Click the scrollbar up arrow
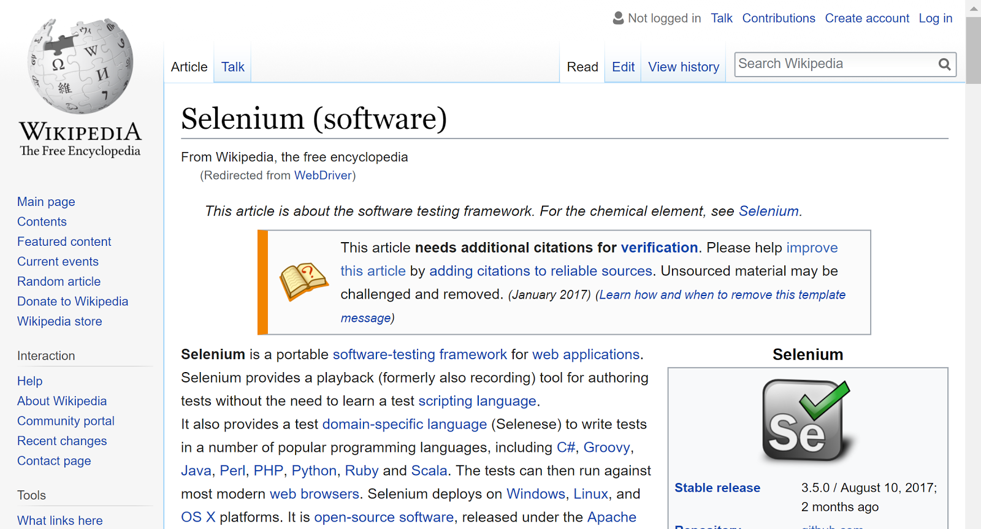The width and height of the screenshot is (981, 529). pyautogui.click(x=973, y=9)
